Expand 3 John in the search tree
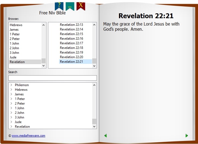The width and height of the screenshot is (198, 144). (11, 117)
